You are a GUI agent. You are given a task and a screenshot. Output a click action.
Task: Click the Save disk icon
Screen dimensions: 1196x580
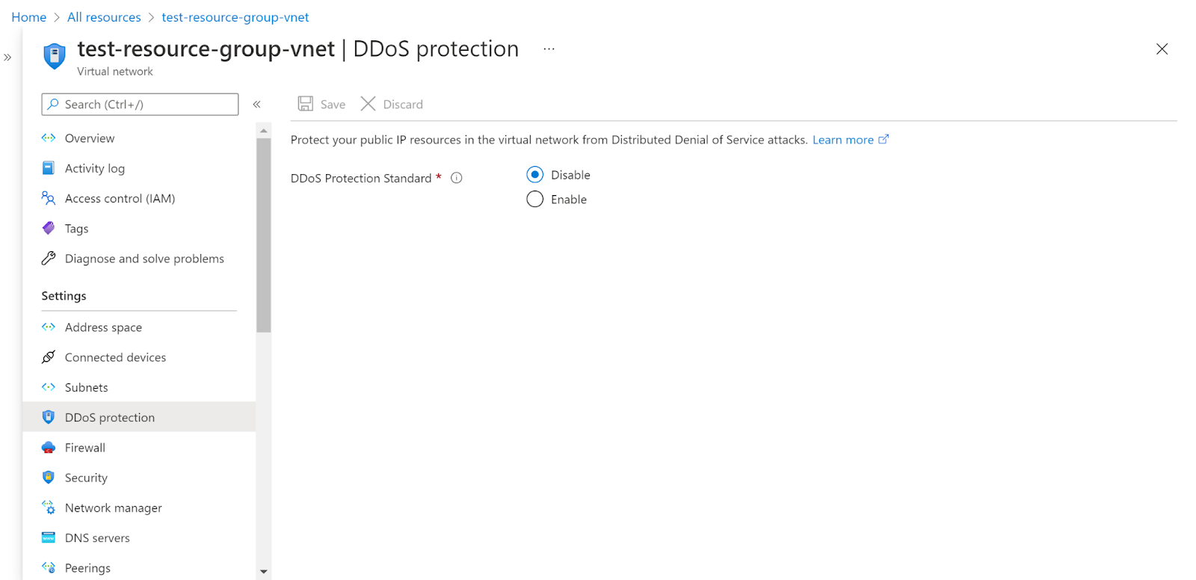[306, 104]
